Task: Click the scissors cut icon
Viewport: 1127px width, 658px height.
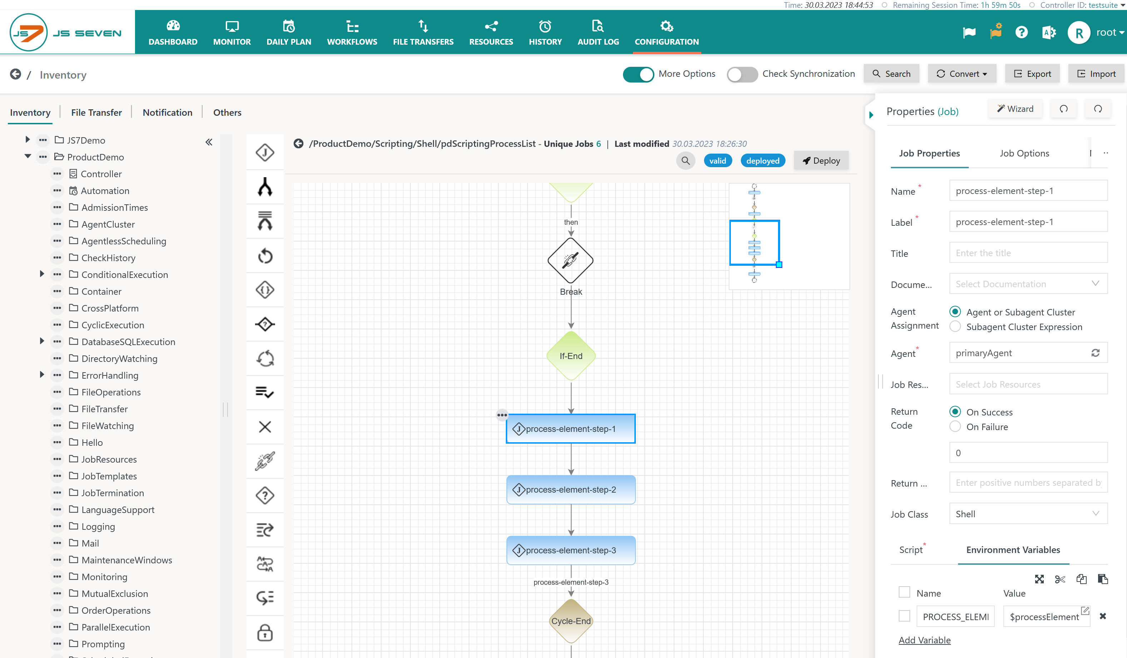Action: (x=1059, y=579)
